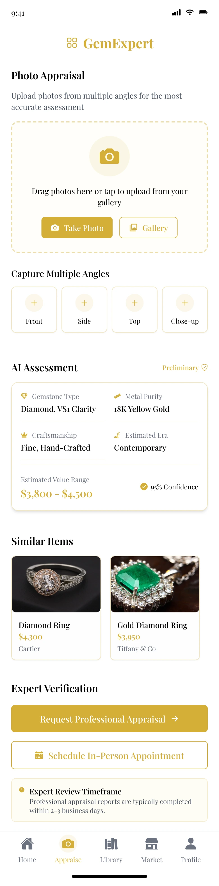Schedule an In-Person Appointment

(109, 755)
